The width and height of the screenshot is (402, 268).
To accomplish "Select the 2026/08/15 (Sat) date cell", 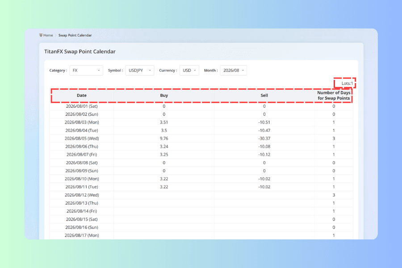I will coord(82,219).
